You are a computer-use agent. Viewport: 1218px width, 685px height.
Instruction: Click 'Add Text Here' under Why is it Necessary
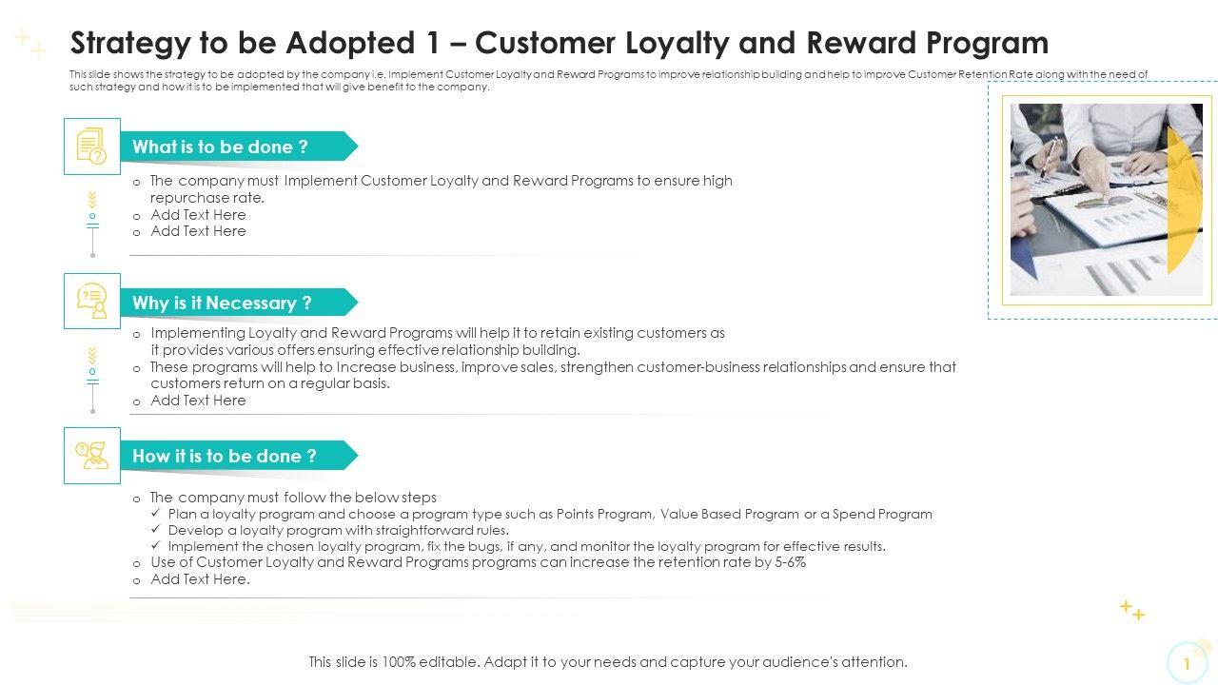(198, 401)
